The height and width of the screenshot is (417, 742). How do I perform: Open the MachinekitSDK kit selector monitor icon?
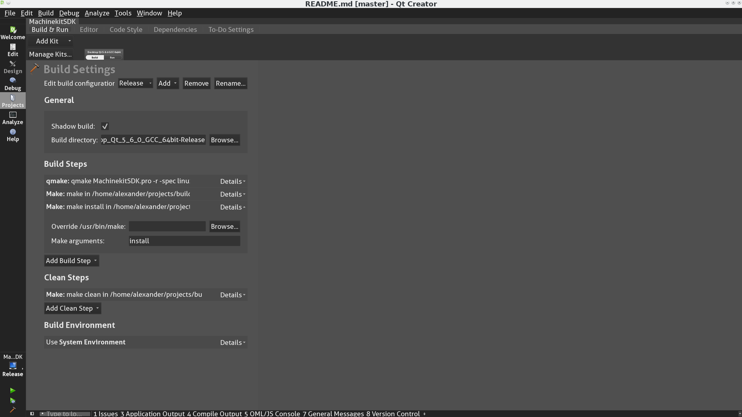13,366
